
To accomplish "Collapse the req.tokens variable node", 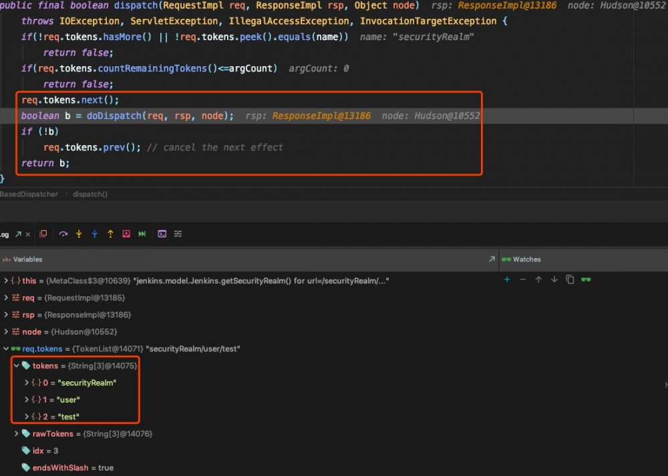I will 6,348.
